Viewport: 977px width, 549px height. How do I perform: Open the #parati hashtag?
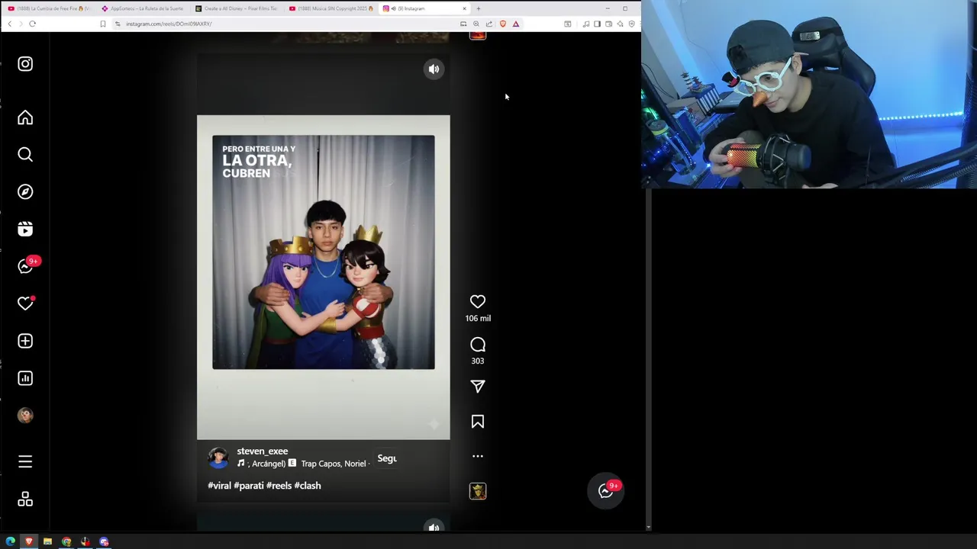click(x=249, y=486)
